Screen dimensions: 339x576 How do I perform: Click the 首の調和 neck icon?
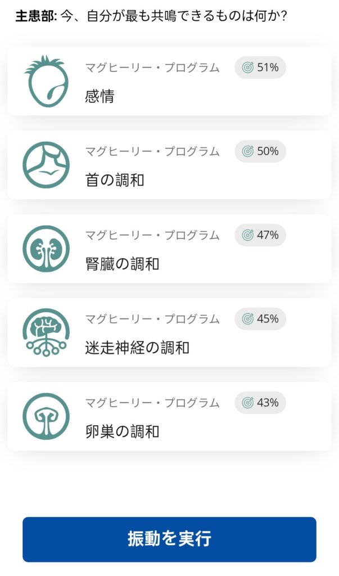tap(46, 165)
